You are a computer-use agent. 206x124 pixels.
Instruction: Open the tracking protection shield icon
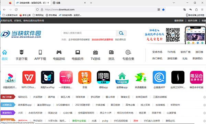tap(37, 10)
